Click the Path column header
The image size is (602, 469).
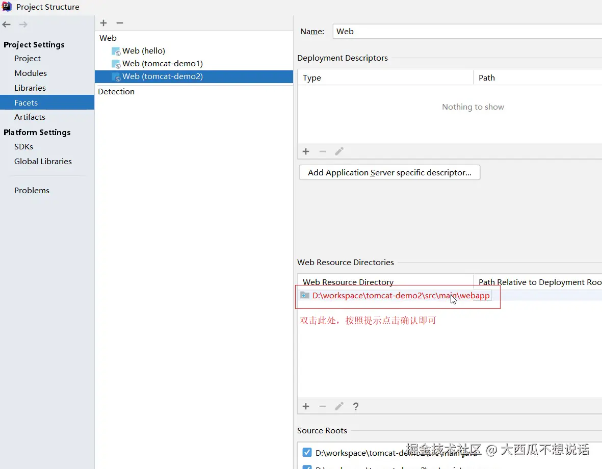[538, 77]
